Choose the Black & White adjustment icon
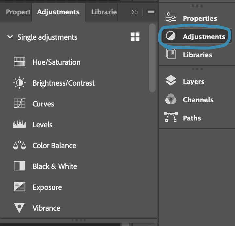235x226 pixels. click(x=20, y=166)
